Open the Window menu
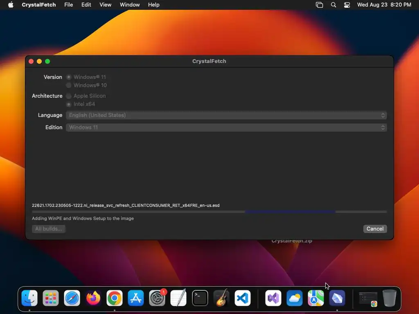Viewport: 419px width, 314px height. tap(130, 5)
